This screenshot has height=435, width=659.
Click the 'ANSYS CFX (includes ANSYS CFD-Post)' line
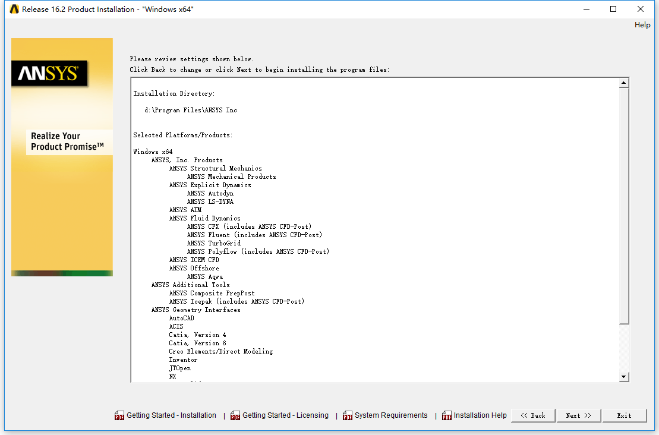[249, 226]
